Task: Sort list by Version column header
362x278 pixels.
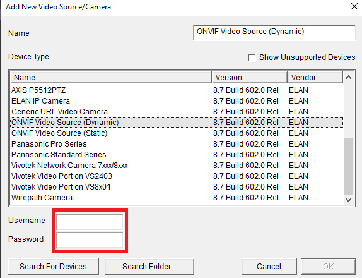Action: [249, 78]
